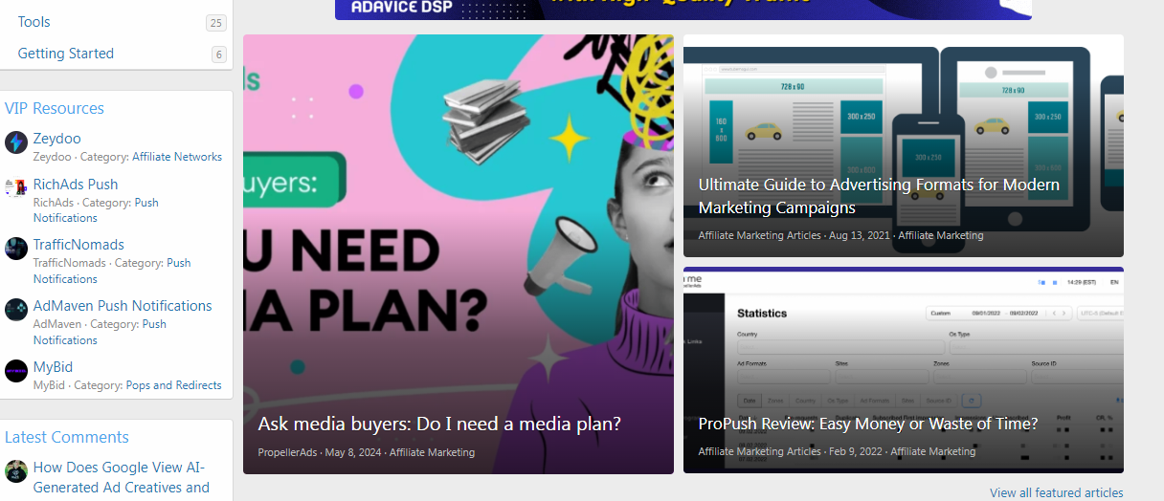Screen dimensions: 1164x501
Task: Open Pops and Redirects category under MyBid
Action: click(x=173, y=385)
